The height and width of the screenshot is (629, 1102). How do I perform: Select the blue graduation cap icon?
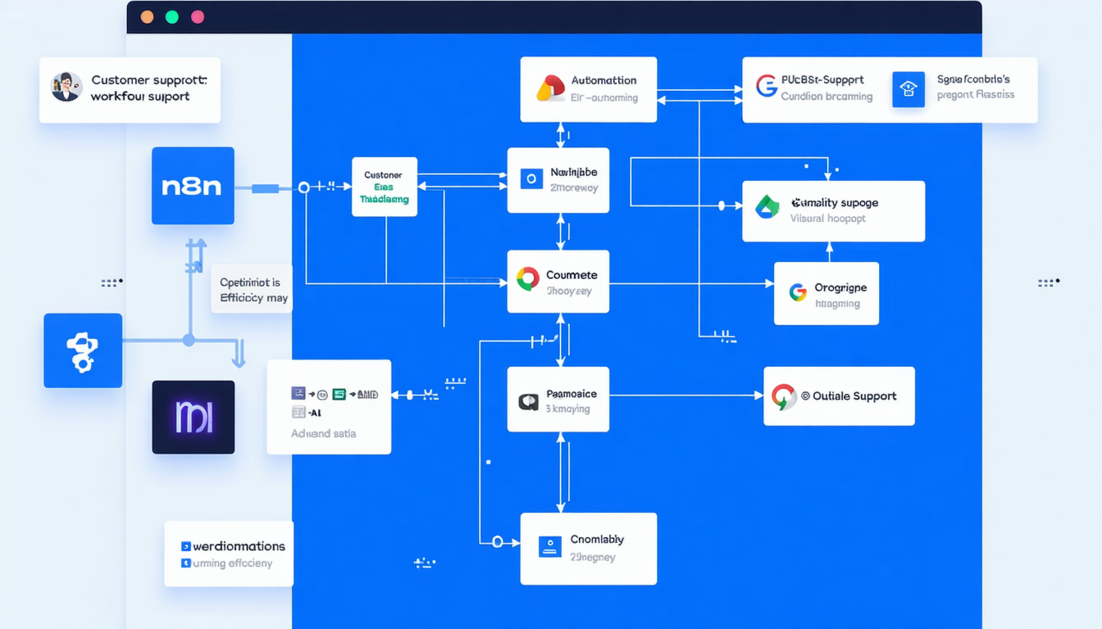click(908, 89)
